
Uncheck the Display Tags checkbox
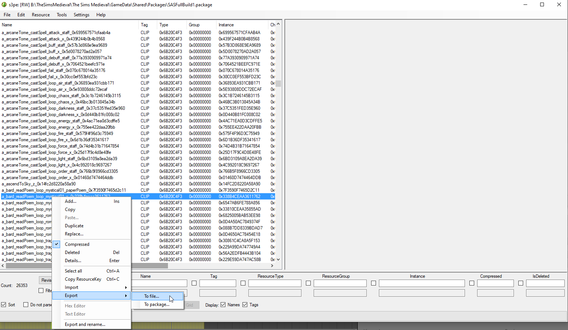tap(245, 305)
